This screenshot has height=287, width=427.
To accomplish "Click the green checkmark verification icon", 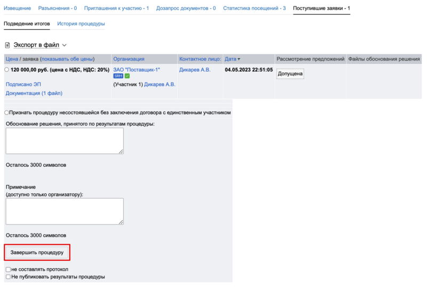I will tap(127, 76).
